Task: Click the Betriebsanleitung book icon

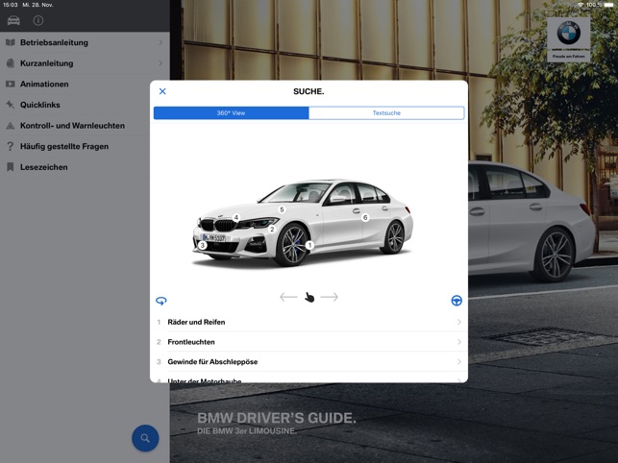Action: [11, 42]
